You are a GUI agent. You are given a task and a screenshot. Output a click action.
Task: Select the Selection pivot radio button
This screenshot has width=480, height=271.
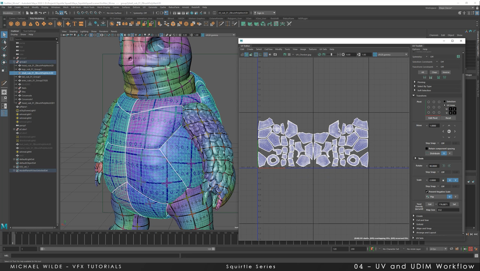click(445, 101)
